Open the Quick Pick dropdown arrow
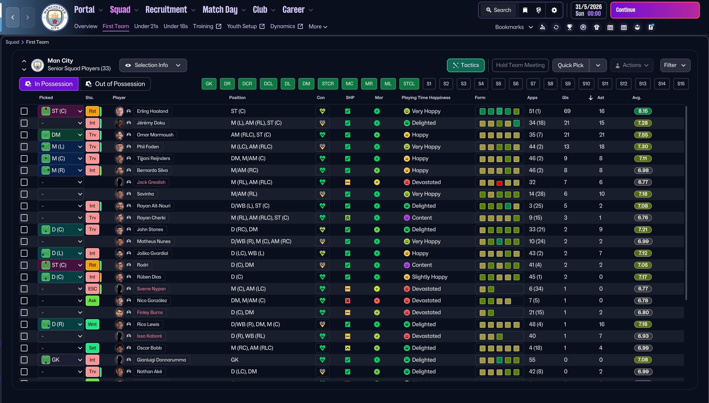The image size is (709, 403). 598,65
